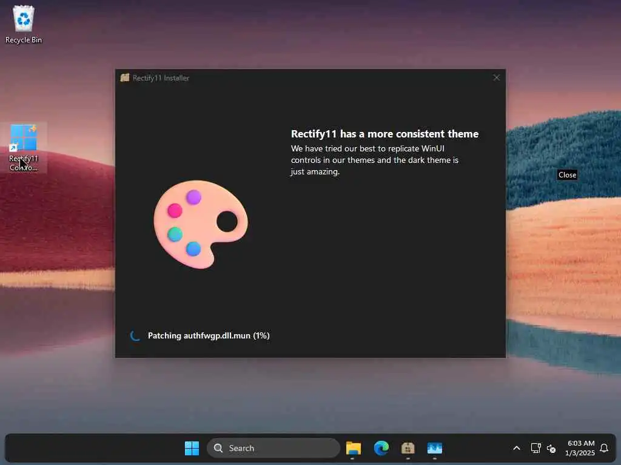Open the network status tray icon

[536, 448]
